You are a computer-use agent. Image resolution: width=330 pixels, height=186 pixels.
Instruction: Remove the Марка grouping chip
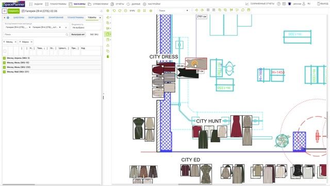click(31, 42)
